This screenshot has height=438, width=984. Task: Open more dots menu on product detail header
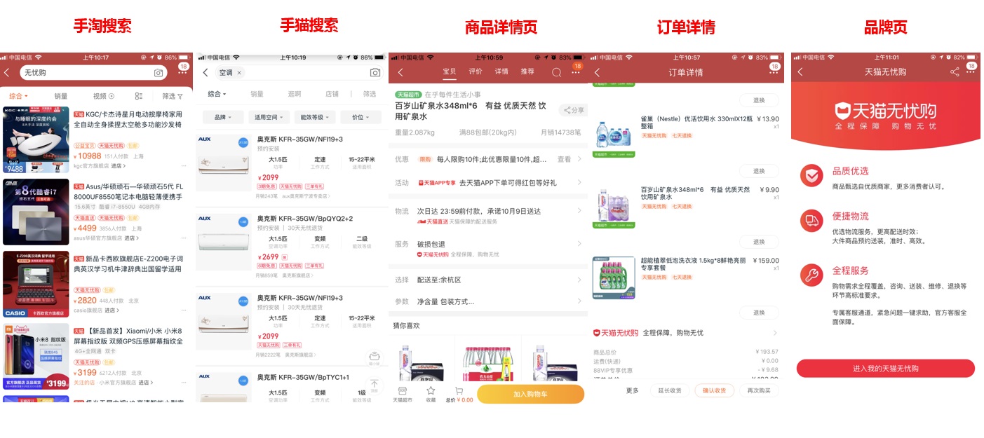point(576,72)
